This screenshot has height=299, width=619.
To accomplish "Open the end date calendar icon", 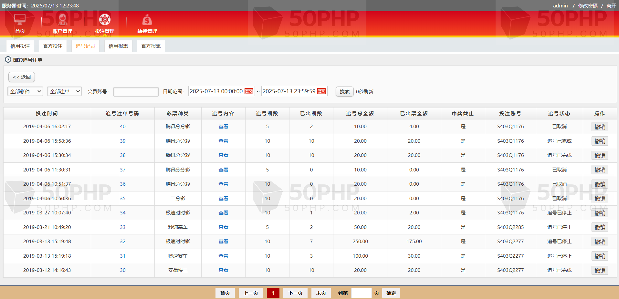I will (321, 91).
